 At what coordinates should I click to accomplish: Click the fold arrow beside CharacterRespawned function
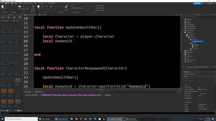(x=33, y=68)
